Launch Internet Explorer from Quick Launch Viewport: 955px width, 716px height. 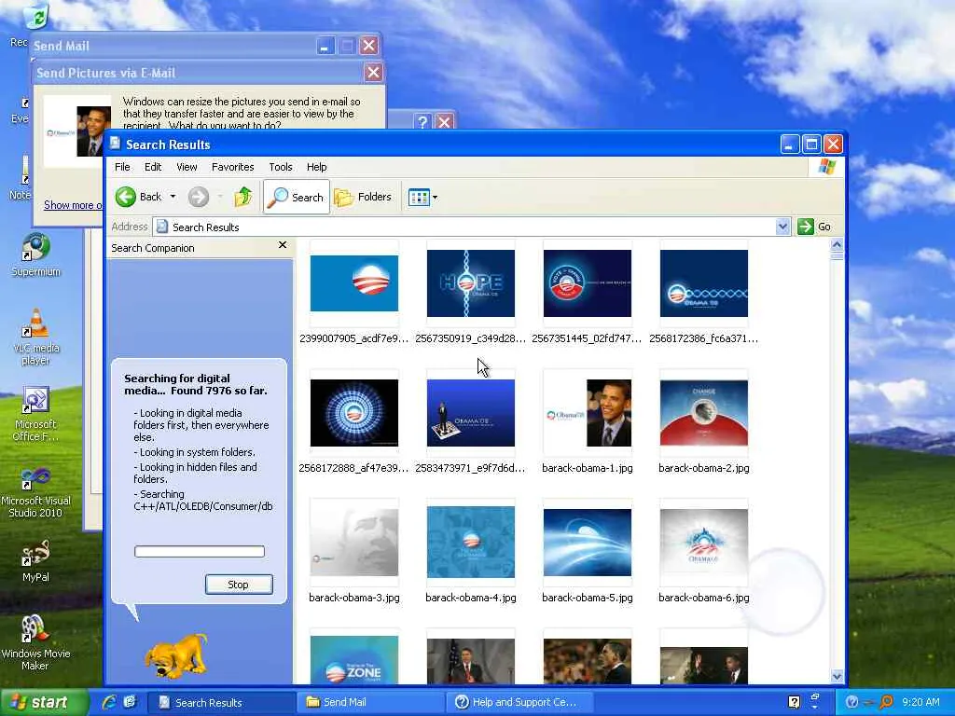click(x=110, y=702)
